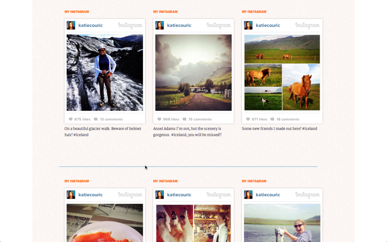Click "MY INSTAGRAM" label above the horses post
The image size is (387, 242).
254,12
